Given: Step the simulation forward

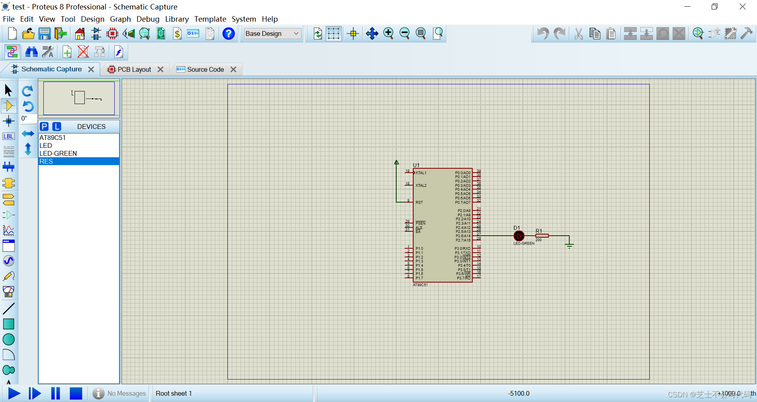Looking at the screenshot, I should click(35, 393).
